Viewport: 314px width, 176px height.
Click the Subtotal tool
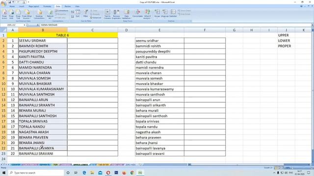pyautogui.click(x=173, y=14)
